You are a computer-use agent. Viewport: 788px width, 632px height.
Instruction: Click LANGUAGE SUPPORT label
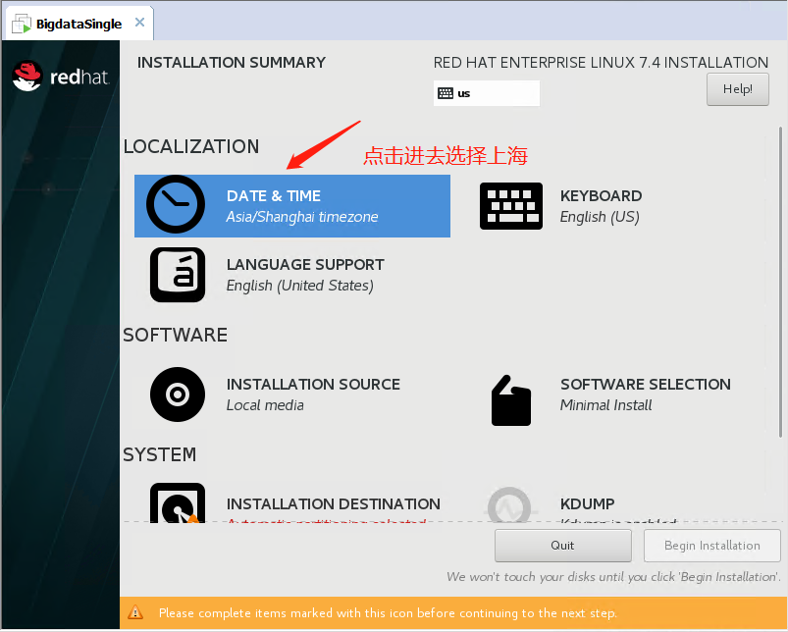[305, 264]
